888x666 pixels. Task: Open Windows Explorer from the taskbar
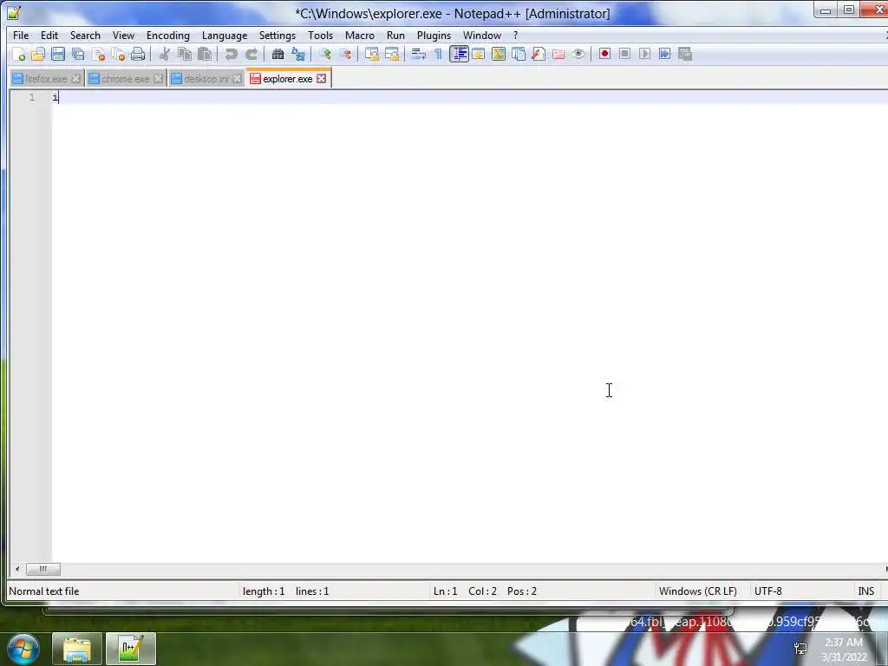point(77,649)
